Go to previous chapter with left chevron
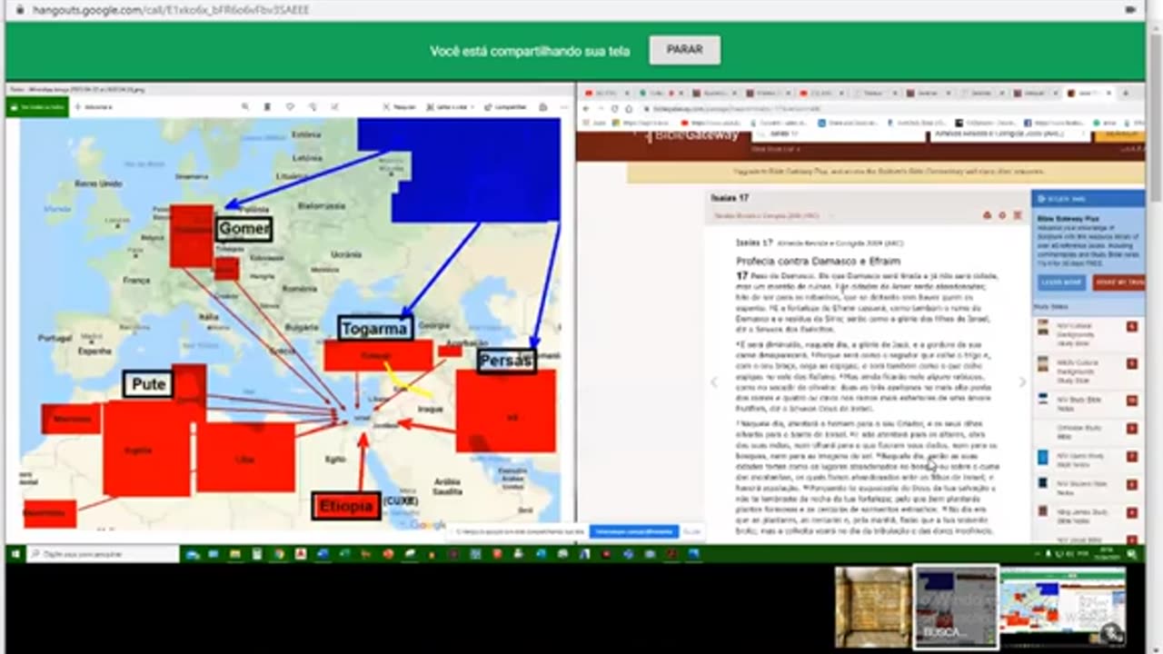This screenshot has height=654, width=1163. pyautogui.click(x=714, y=382)
